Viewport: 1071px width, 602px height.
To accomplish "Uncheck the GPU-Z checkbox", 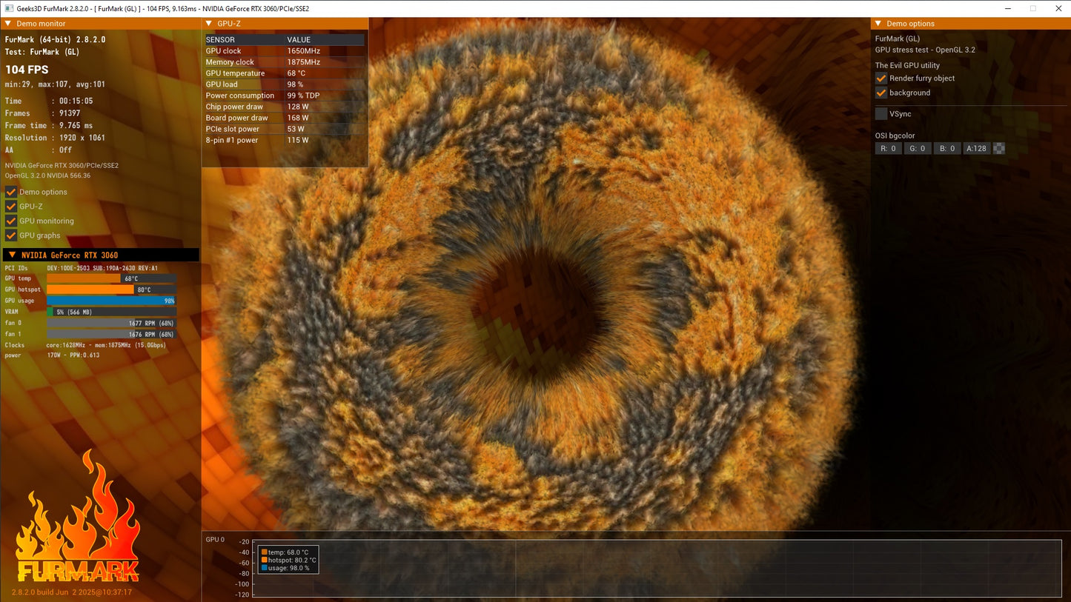I will (x=11, y=207).
